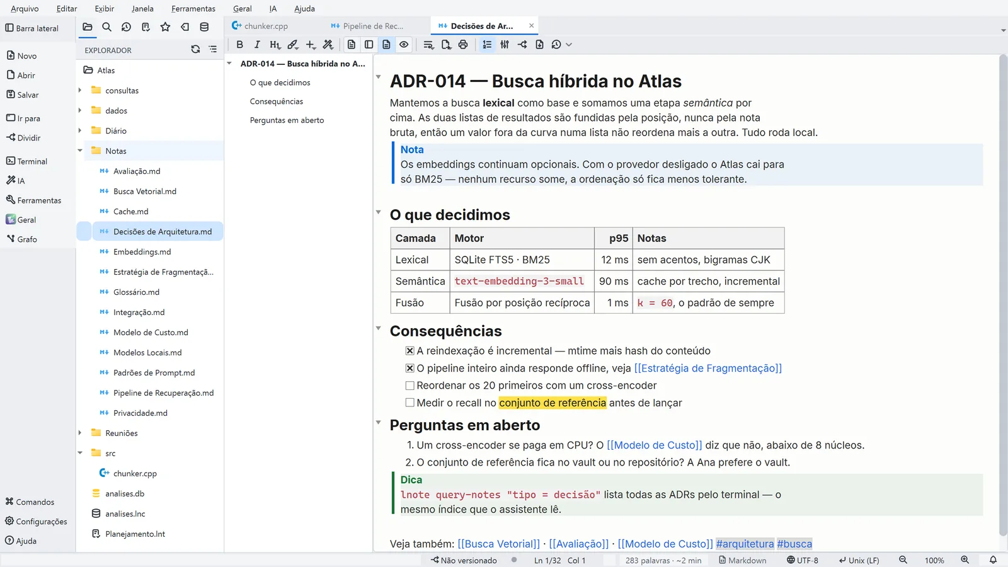The width and height of the screenshot is (1008, 567).
Task: Expand the Reuniões folder
Action: 80,433
